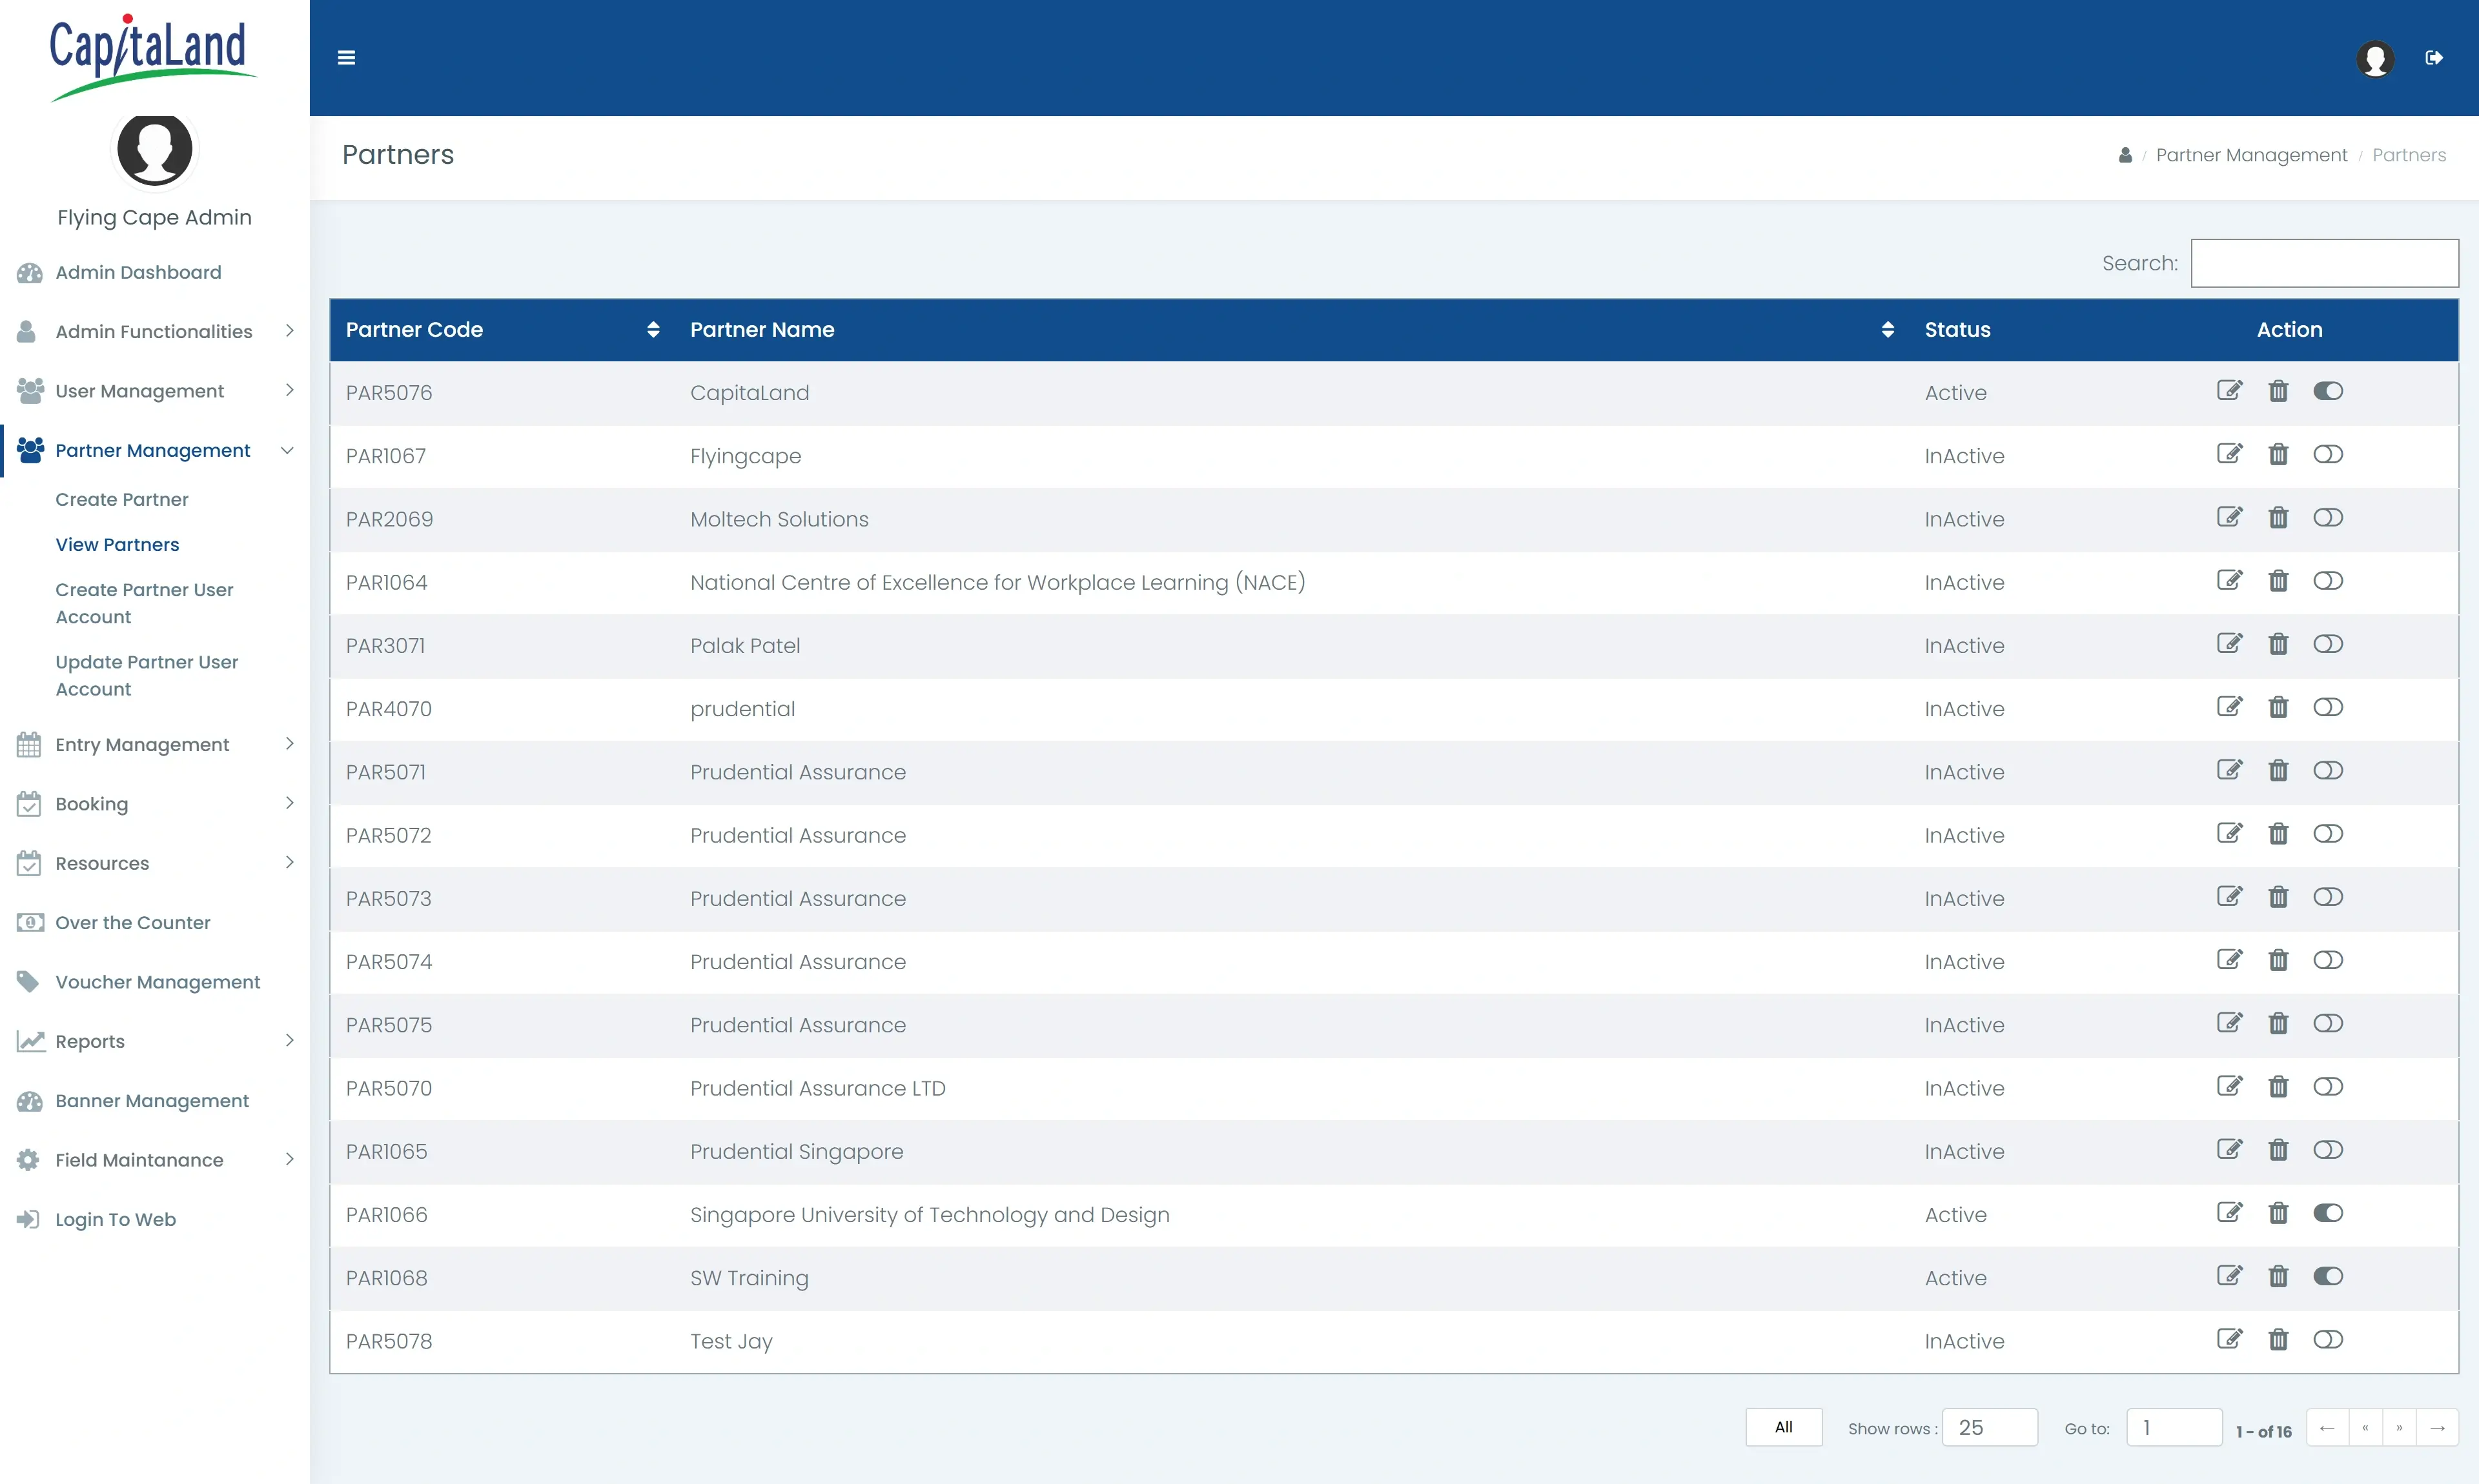Click the logout icon in top bar

coord(2434,58)
